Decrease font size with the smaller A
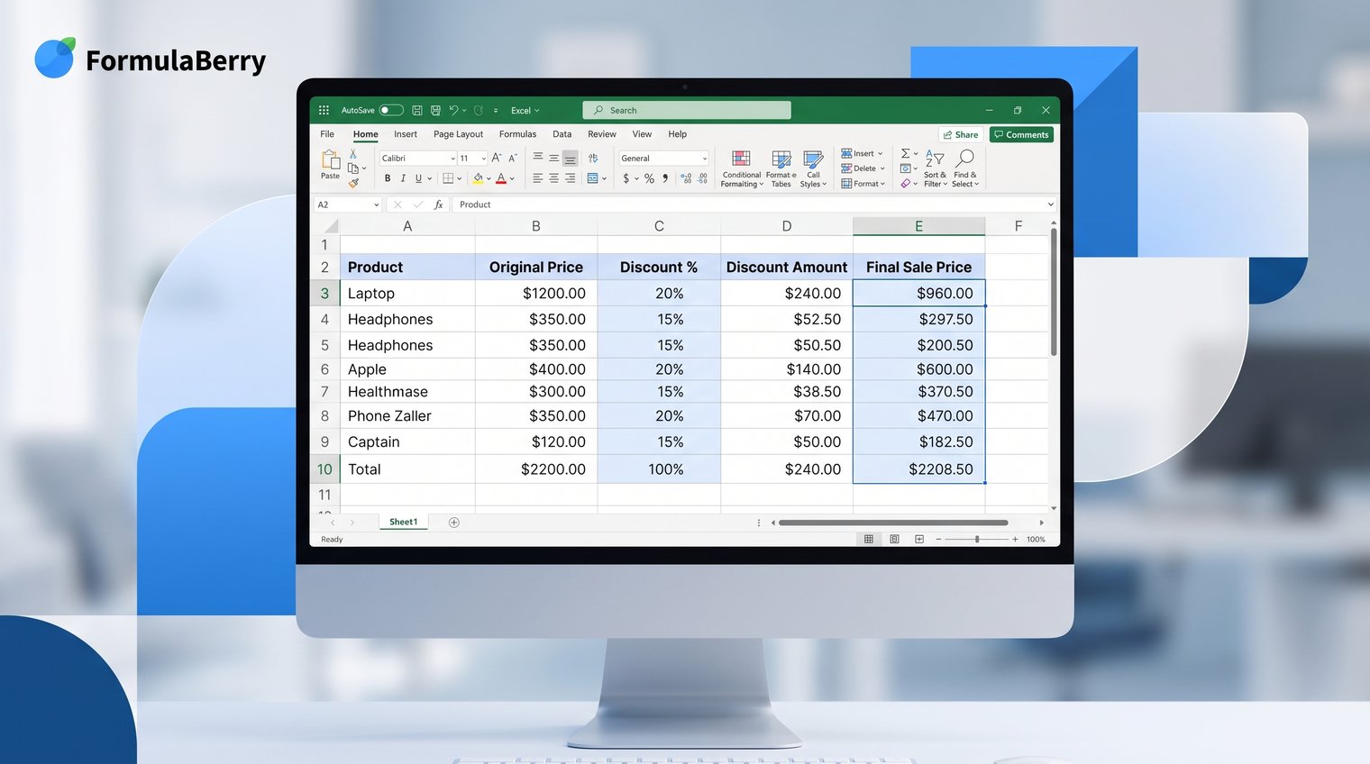The height and width of the screenshot is (764, 1370). [x=513, y=158]
